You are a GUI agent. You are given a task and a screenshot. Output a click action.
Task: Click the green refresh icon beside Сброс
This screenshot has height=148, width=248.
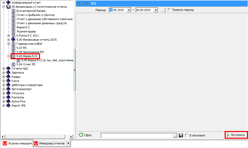point(81,135)
